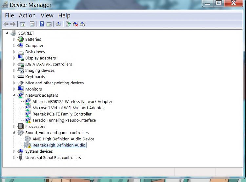Click the Processors chip icon

21,126
